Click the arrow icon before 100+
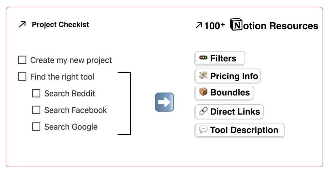 [x=198, y=25]
